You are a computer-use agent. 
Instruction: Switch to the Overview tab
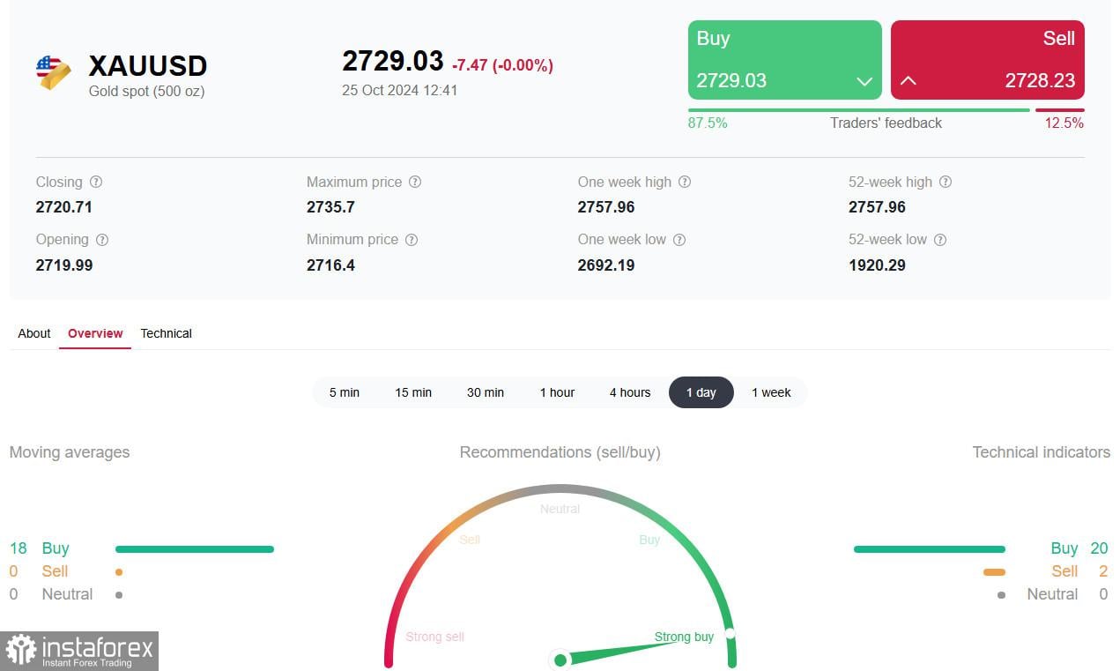(x=95, y=333)
